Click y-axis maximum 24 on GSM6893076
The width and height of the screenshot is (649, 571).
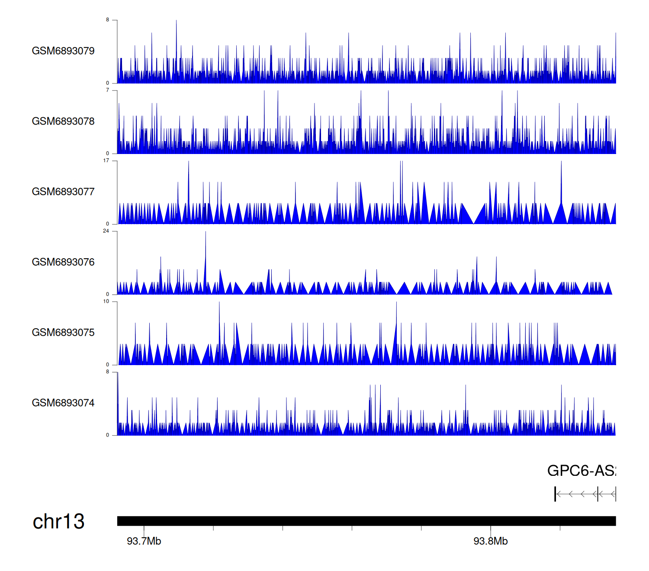106,231
